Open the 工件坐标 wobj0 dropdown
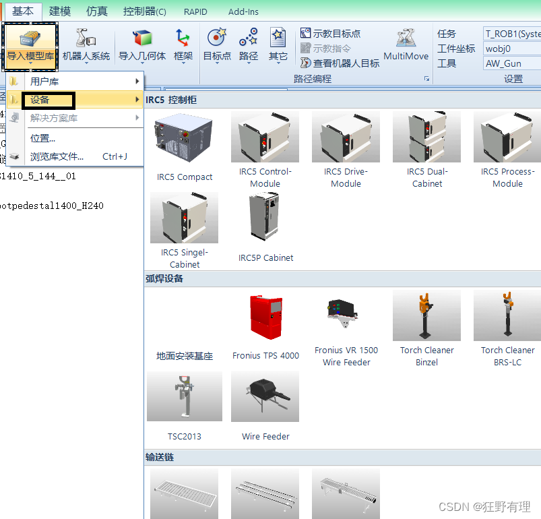This screenshot has height=519, width=541. [512, 49]
